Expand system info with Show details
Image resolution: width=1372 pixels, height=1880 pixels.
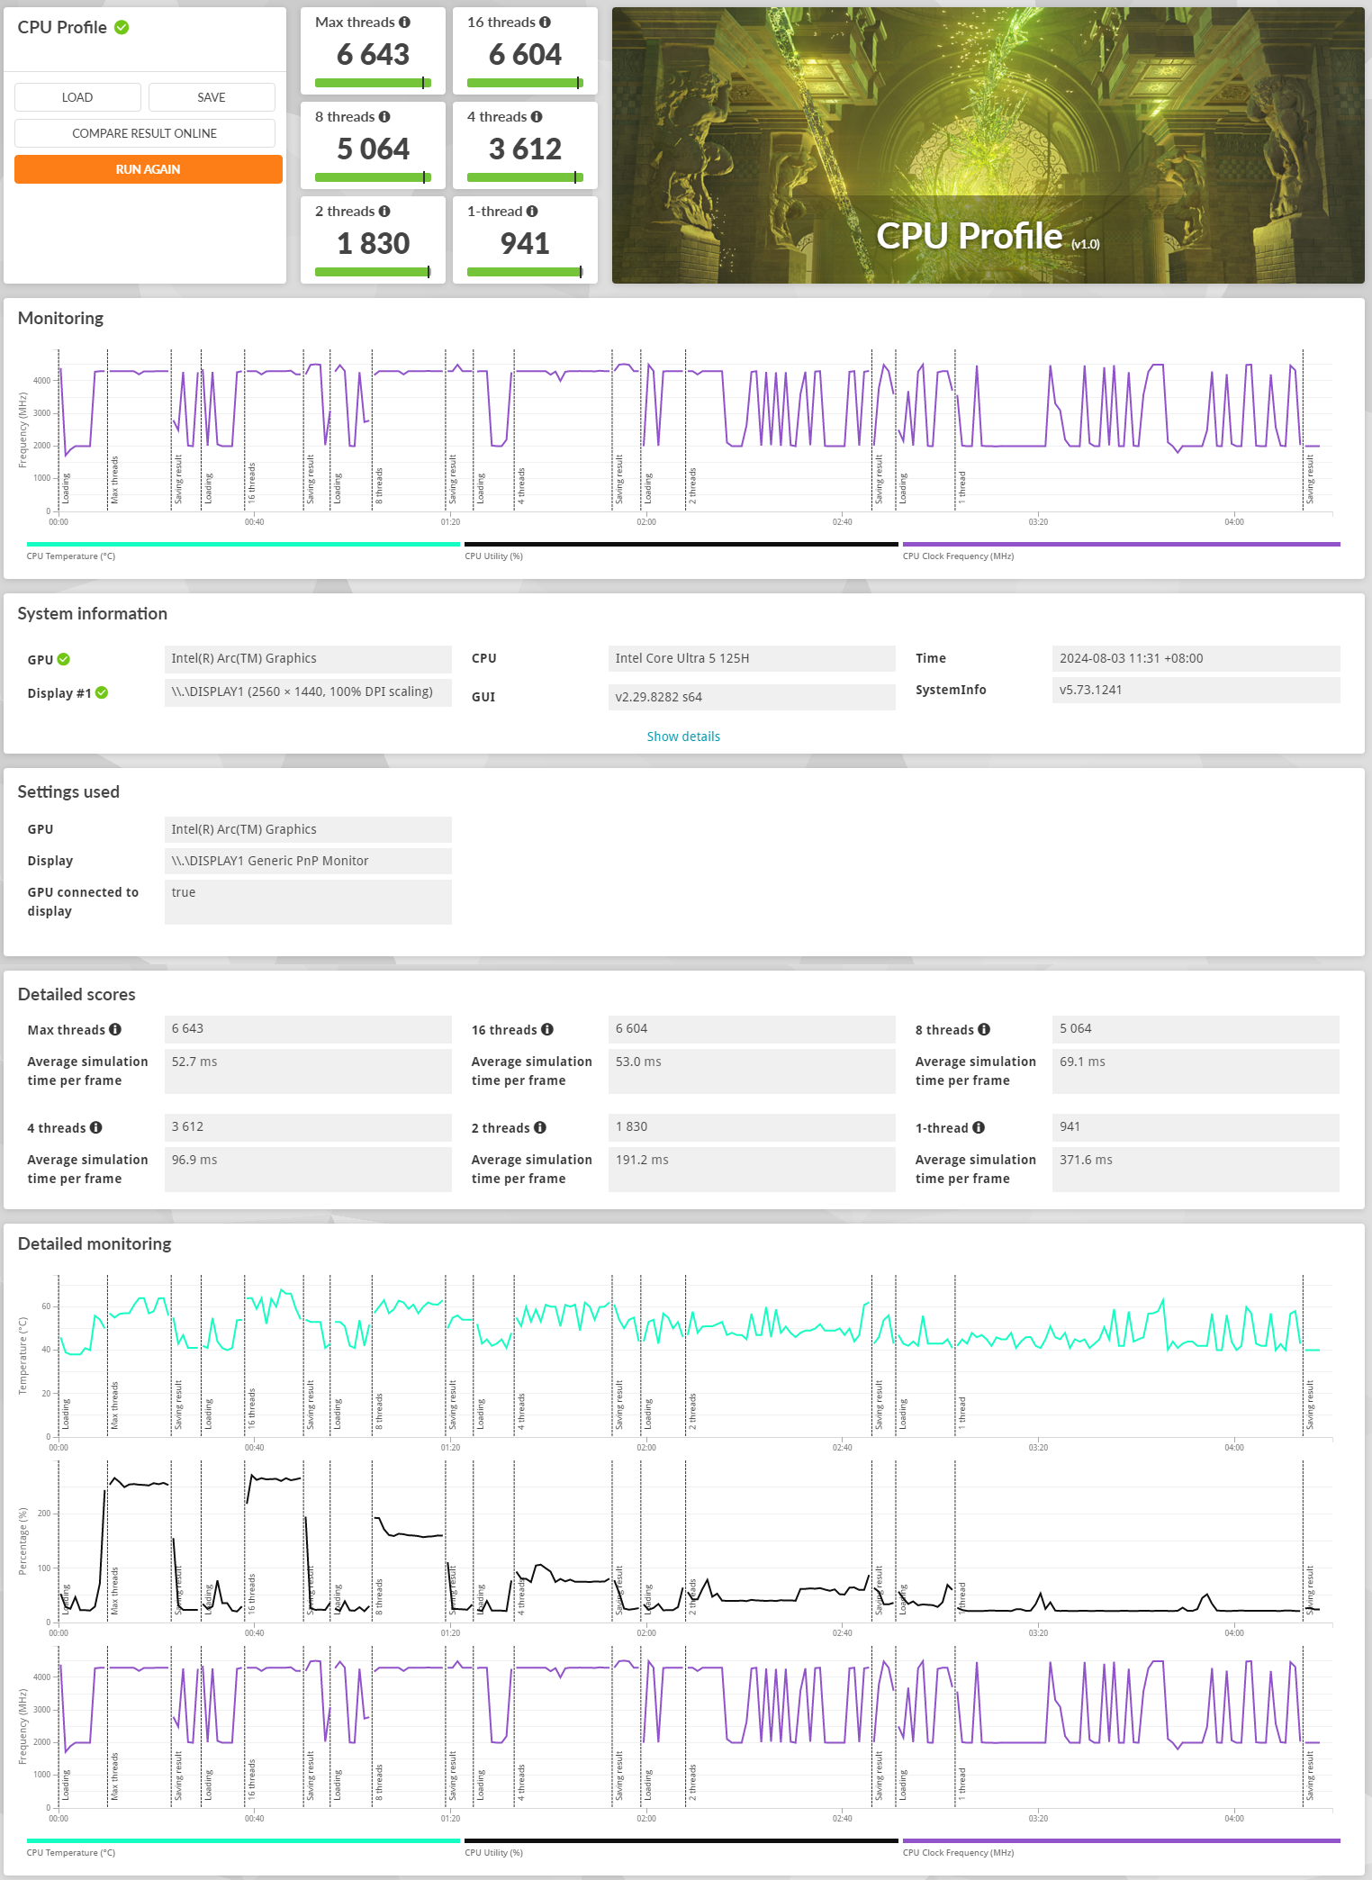pyautogui.click(x=683, y=737)
